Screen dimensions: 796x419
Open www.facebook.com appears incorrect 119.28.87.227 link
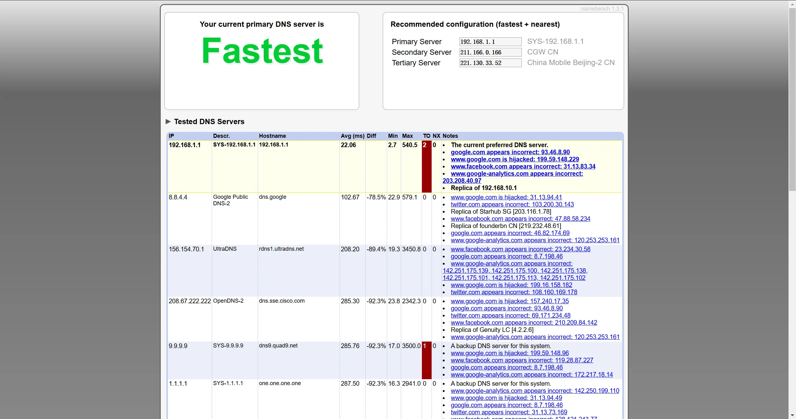click(522, 360)
